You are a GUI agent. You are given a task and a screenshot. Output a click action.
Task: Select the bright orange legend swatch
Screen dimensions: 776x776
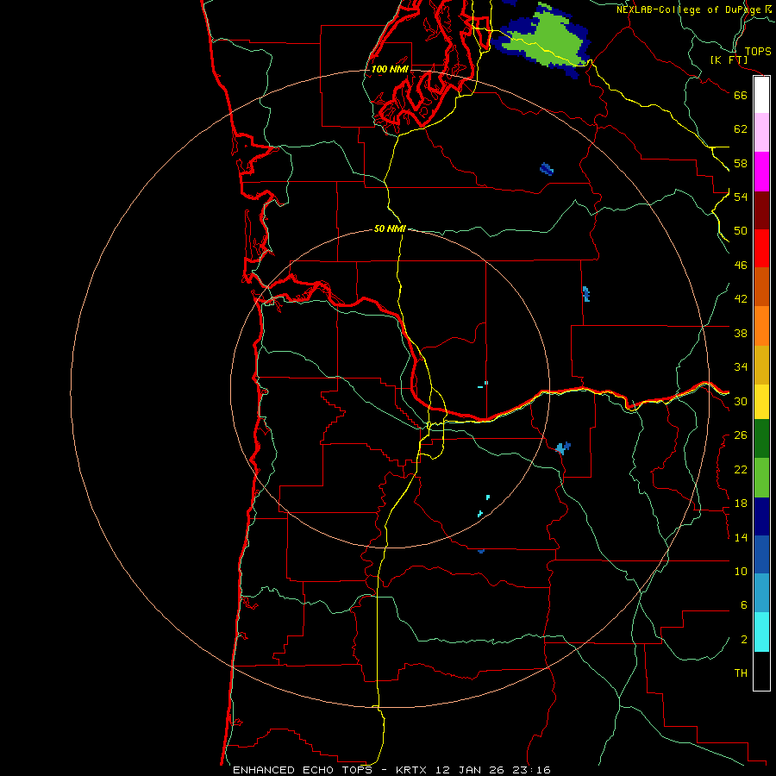point(761,326)
